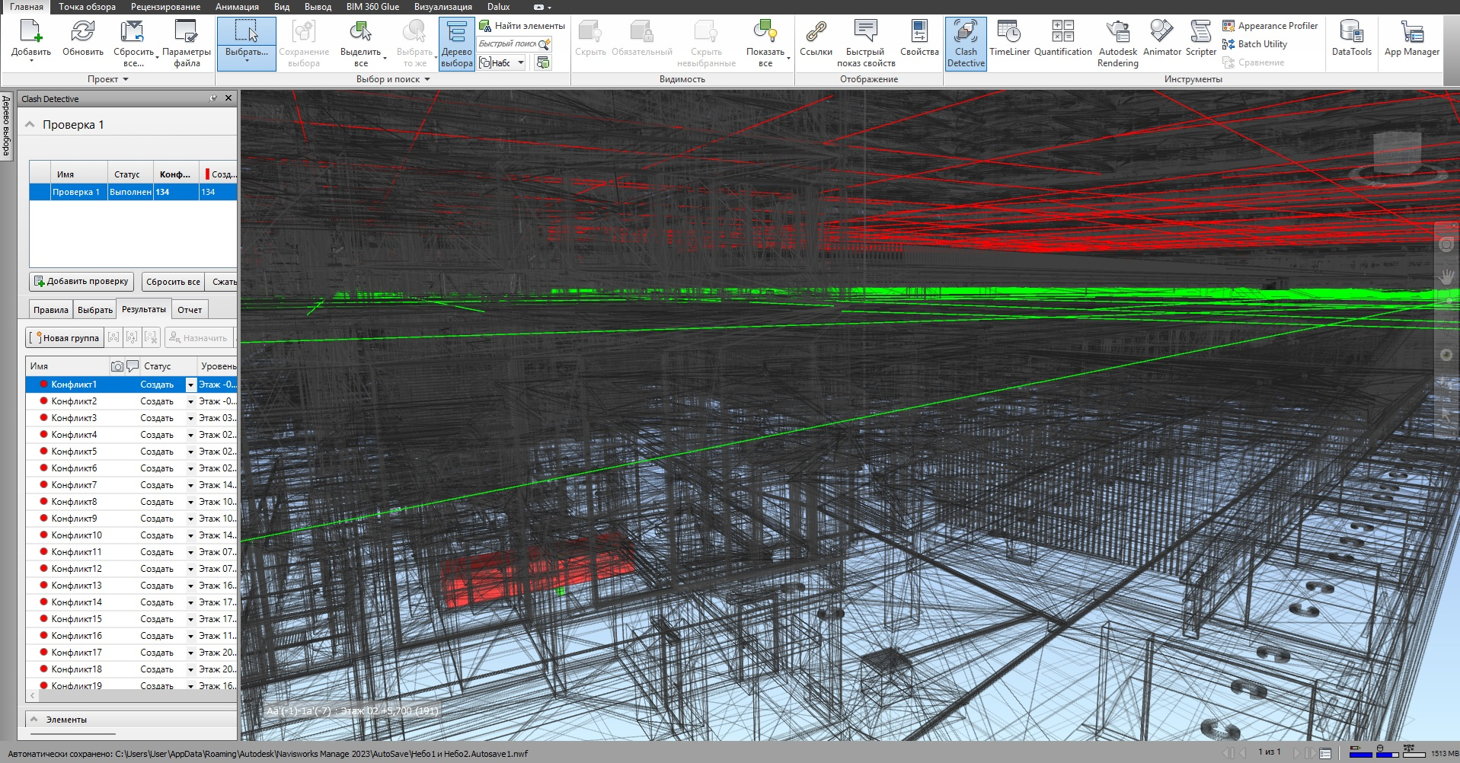Open the Показать все dropdown arrow

tap(788, 57)
